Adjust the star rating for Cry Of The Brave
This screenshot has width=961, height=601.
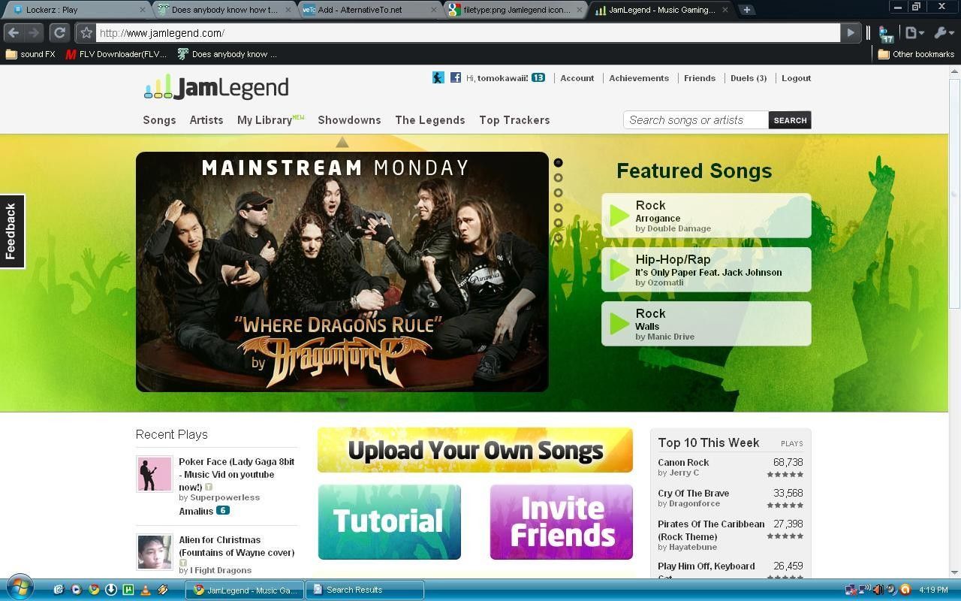pos(785,505)
